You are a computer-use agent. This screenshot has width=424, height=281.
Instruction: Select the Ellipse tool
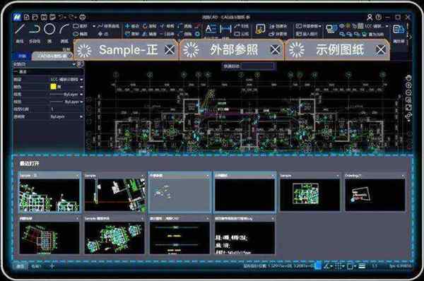pyautogui.click(x=81, y=34)
